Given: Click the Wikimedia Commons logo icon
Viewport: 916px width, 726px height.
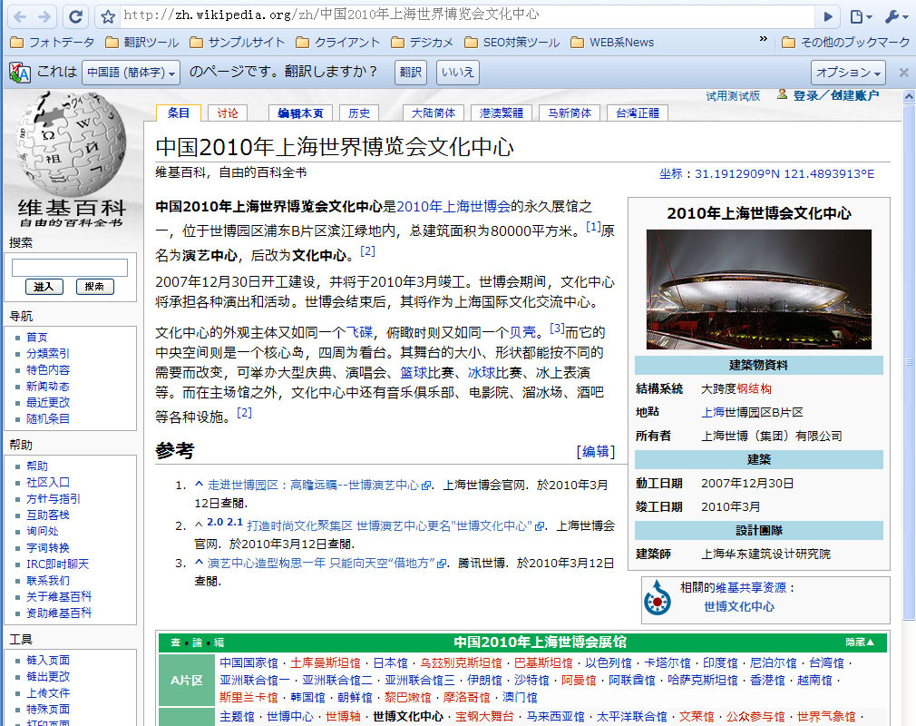Looking at the screenshot, I should tap(658, 598).
